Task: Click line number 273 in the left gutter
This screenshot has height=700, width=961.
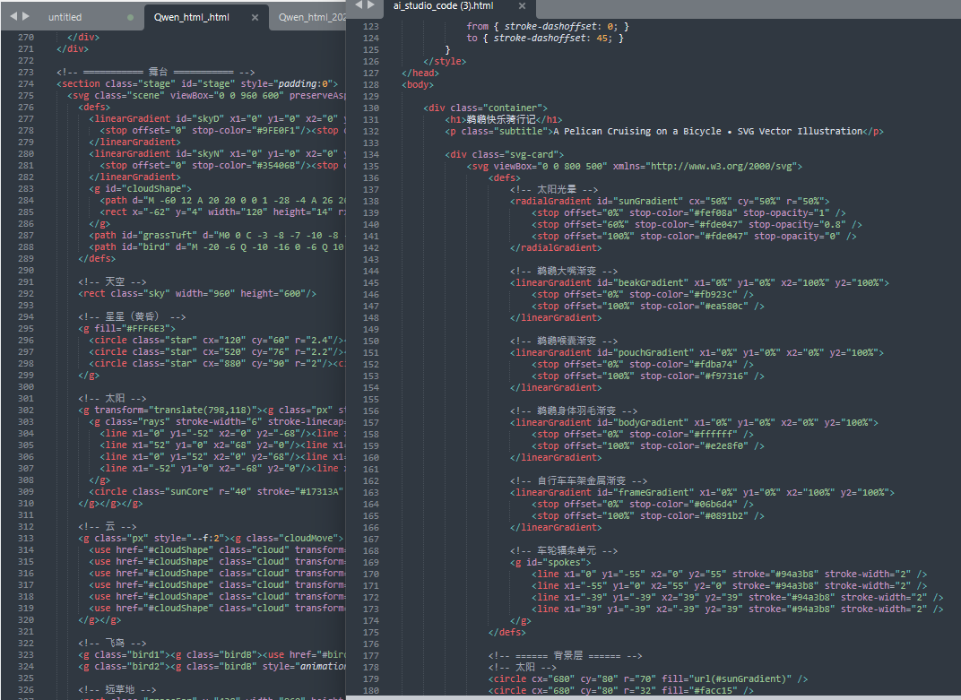Action: (x=26, y=72)
